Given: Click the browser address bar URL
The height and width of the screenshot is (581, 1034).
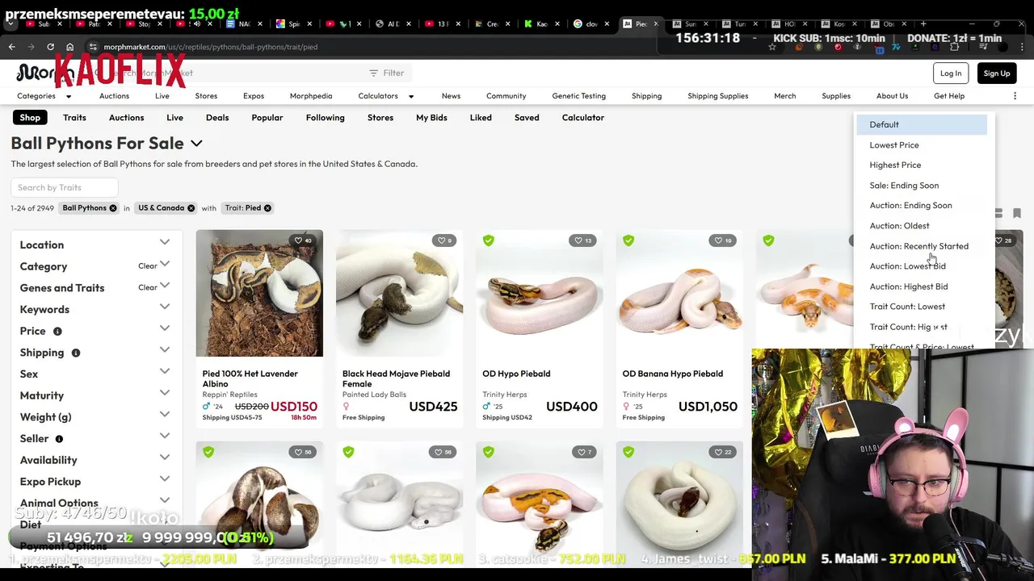Looking at the screenshot, I should [x=210, y=47].
